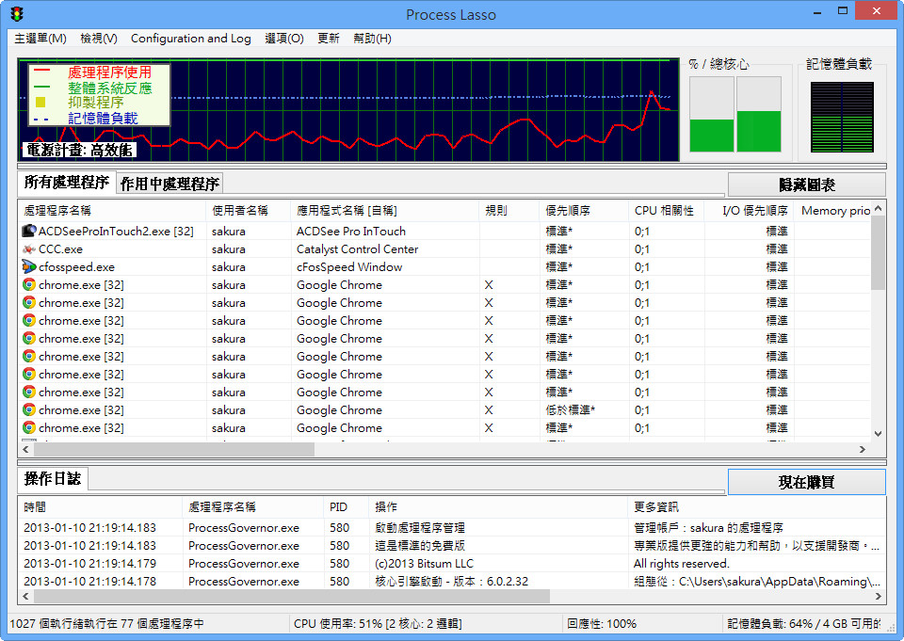Select the 操作日誌 tab
The height and width of the screenshot is (641, 904).
(53, 478)
